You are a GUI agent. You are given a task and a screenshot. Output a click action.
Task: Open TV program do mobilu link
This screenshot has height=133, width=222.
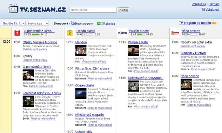pyautogui.click(x=195, y=23)
